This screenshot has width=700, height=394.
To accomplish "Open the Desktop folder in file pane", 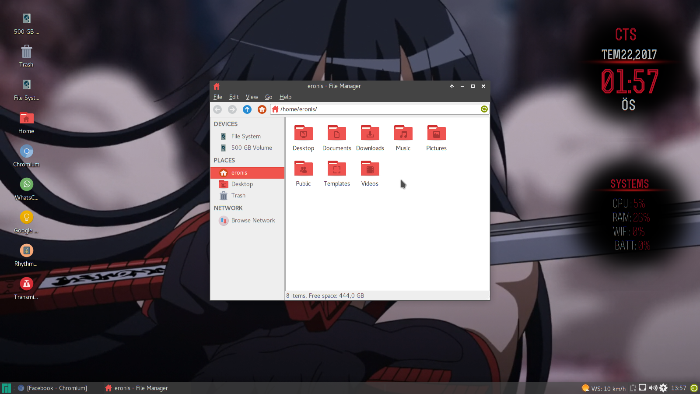I will 304,138.
